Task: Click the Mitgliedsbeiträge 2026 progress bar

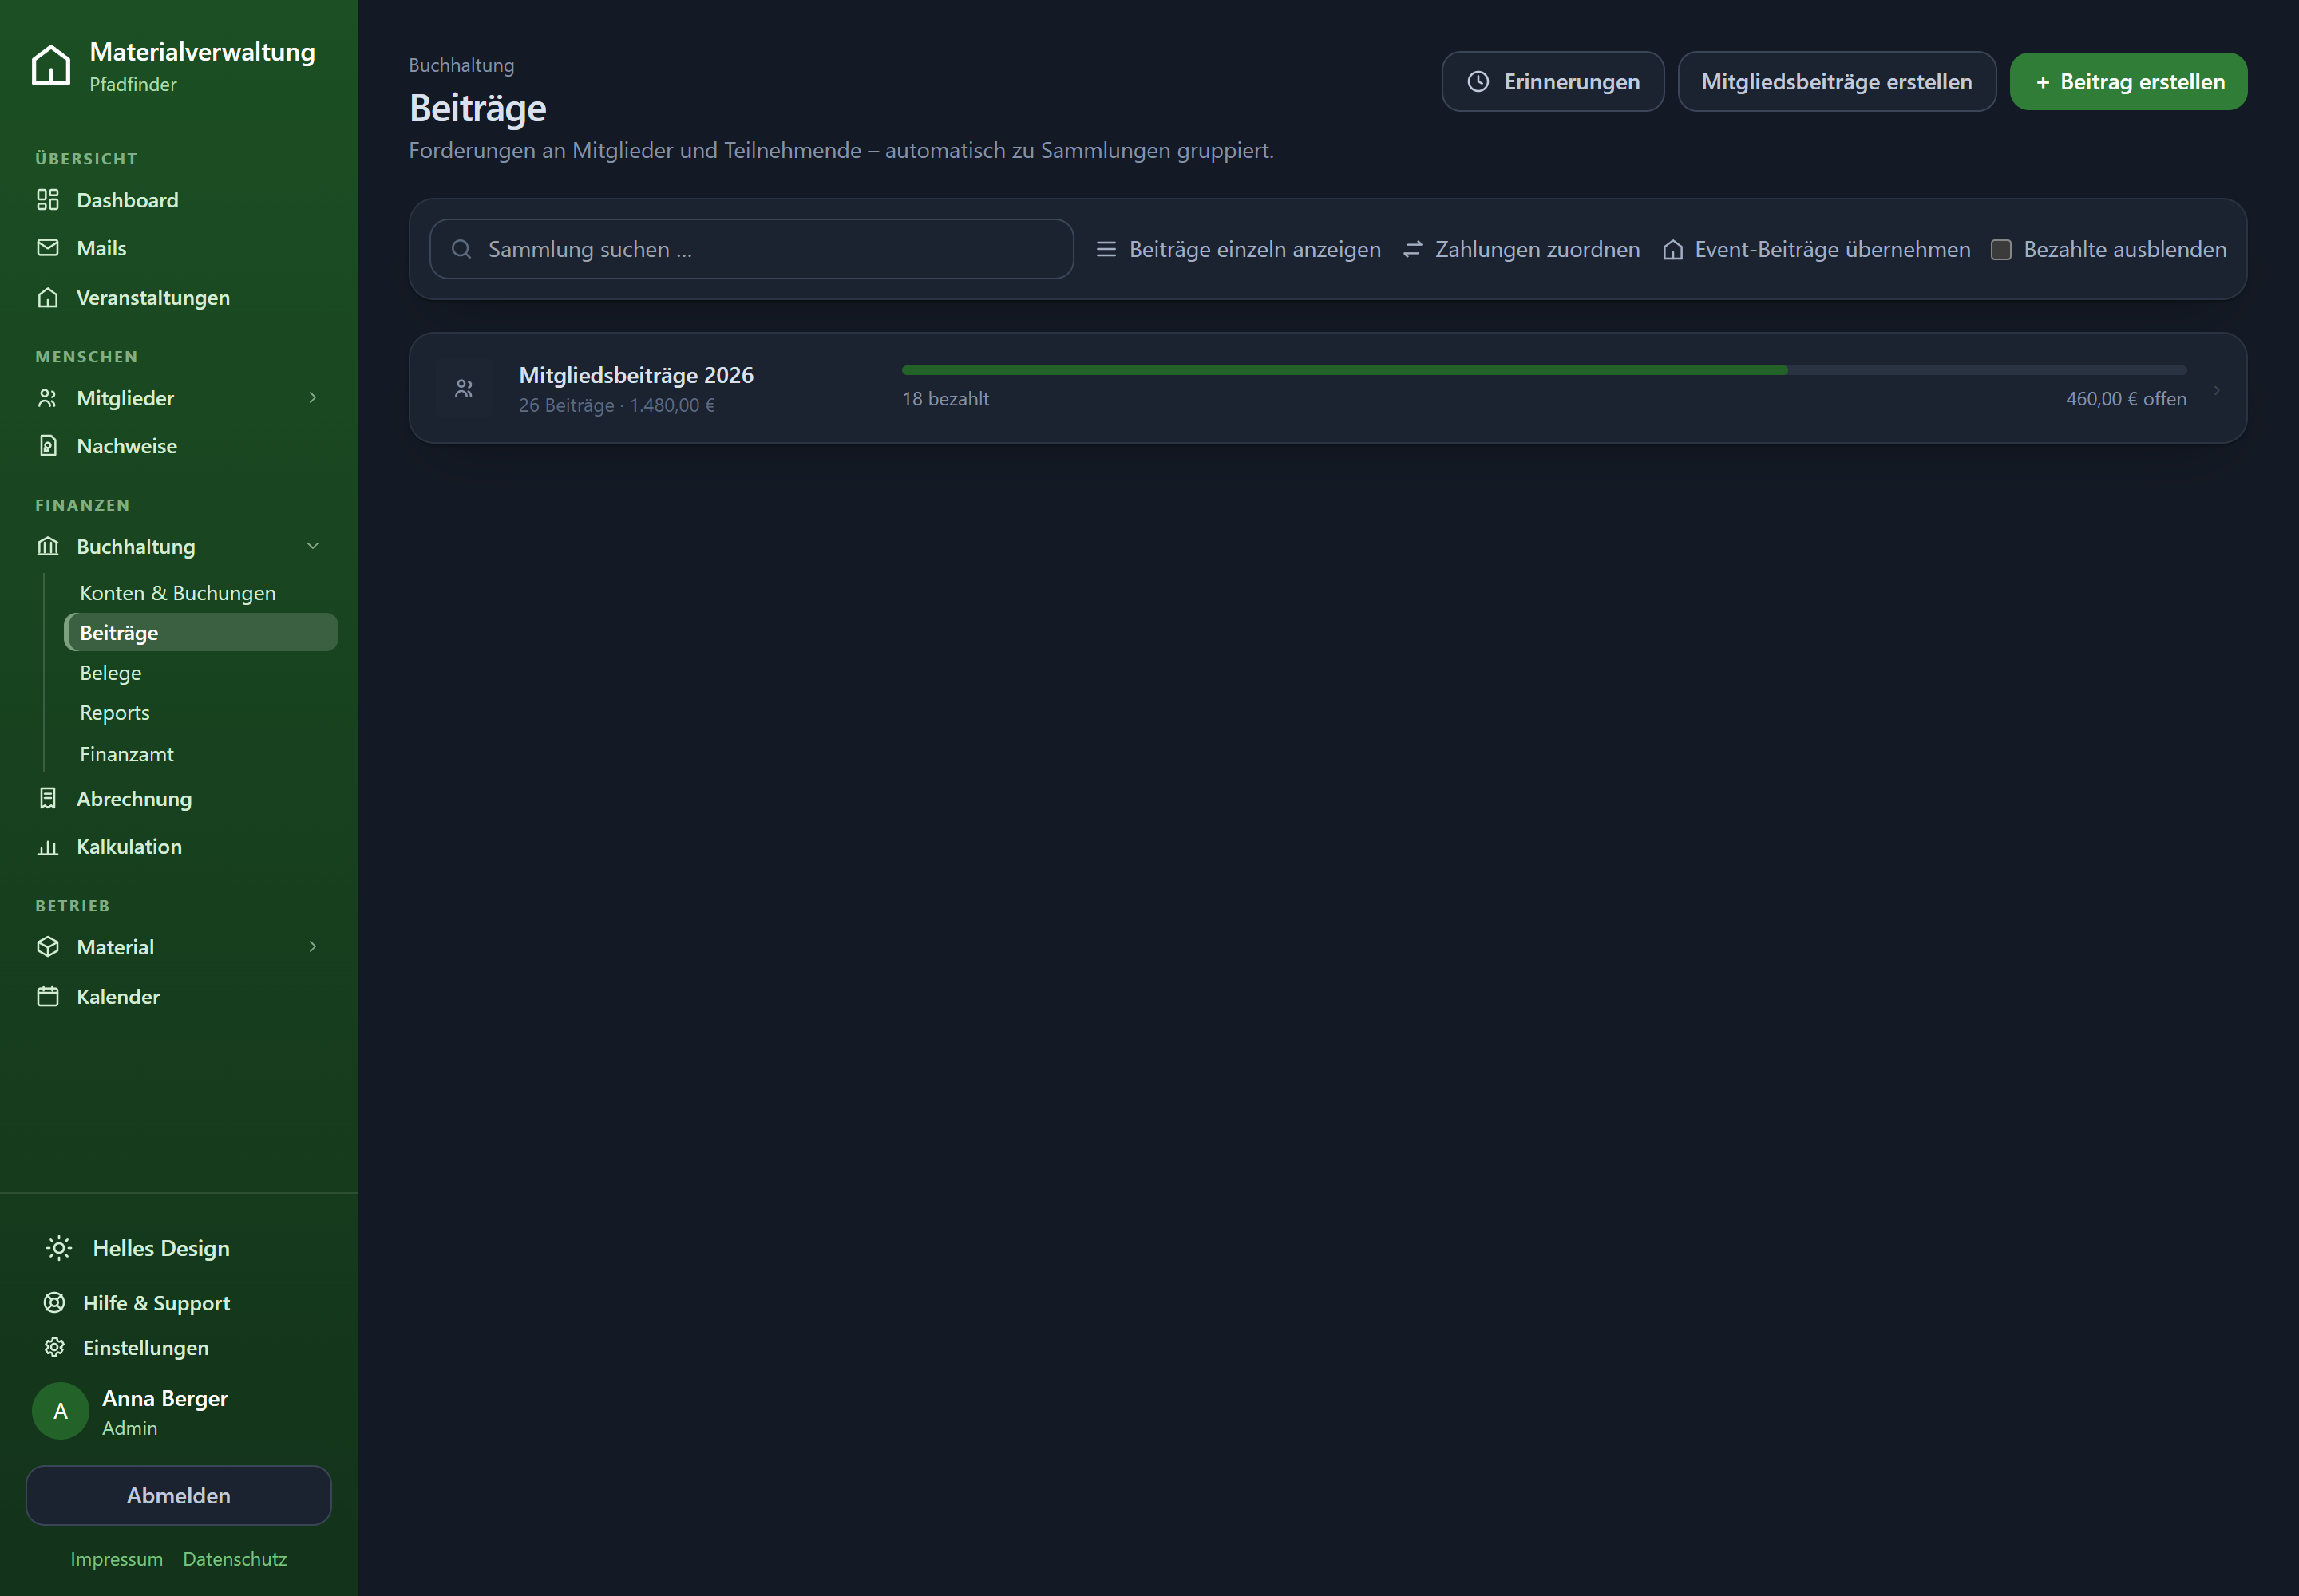Action: pos(1544,370)
